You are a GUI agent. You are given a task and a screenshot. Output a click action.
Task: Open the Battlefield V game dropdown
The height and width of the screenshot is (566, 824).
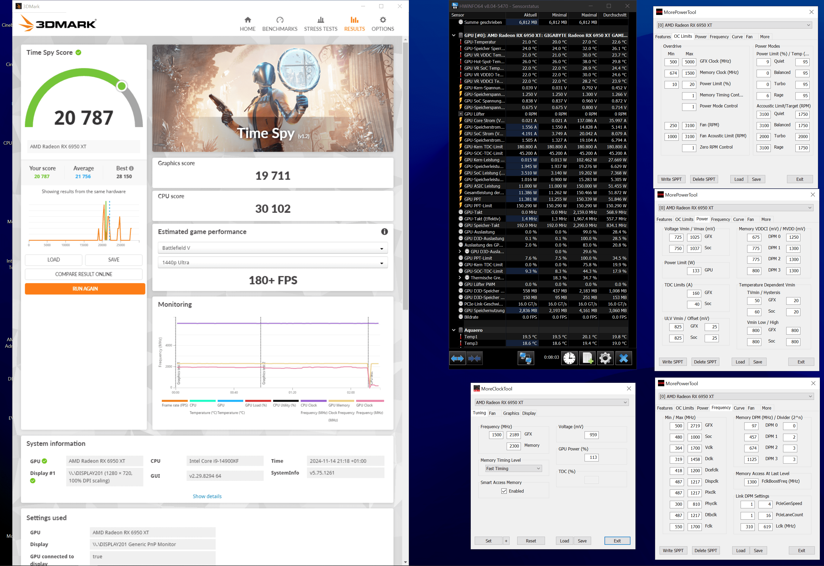(272, 248)
